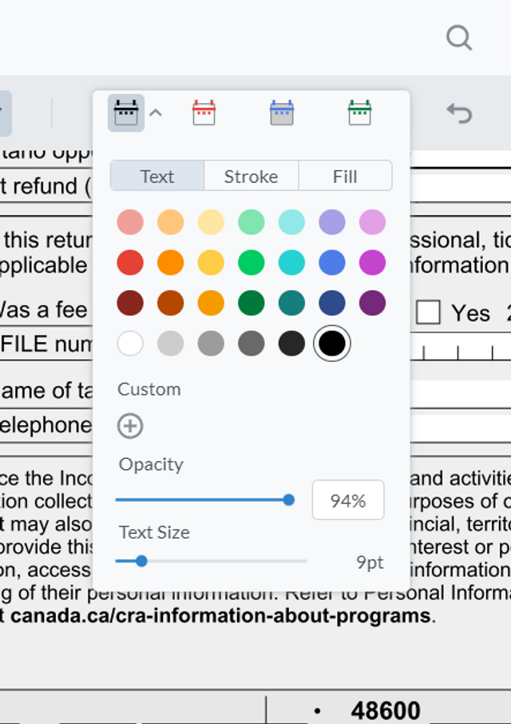Select the dark teal swatch
Image resolution: width=511 pixels, height=724 pixels.
[291, 303]
